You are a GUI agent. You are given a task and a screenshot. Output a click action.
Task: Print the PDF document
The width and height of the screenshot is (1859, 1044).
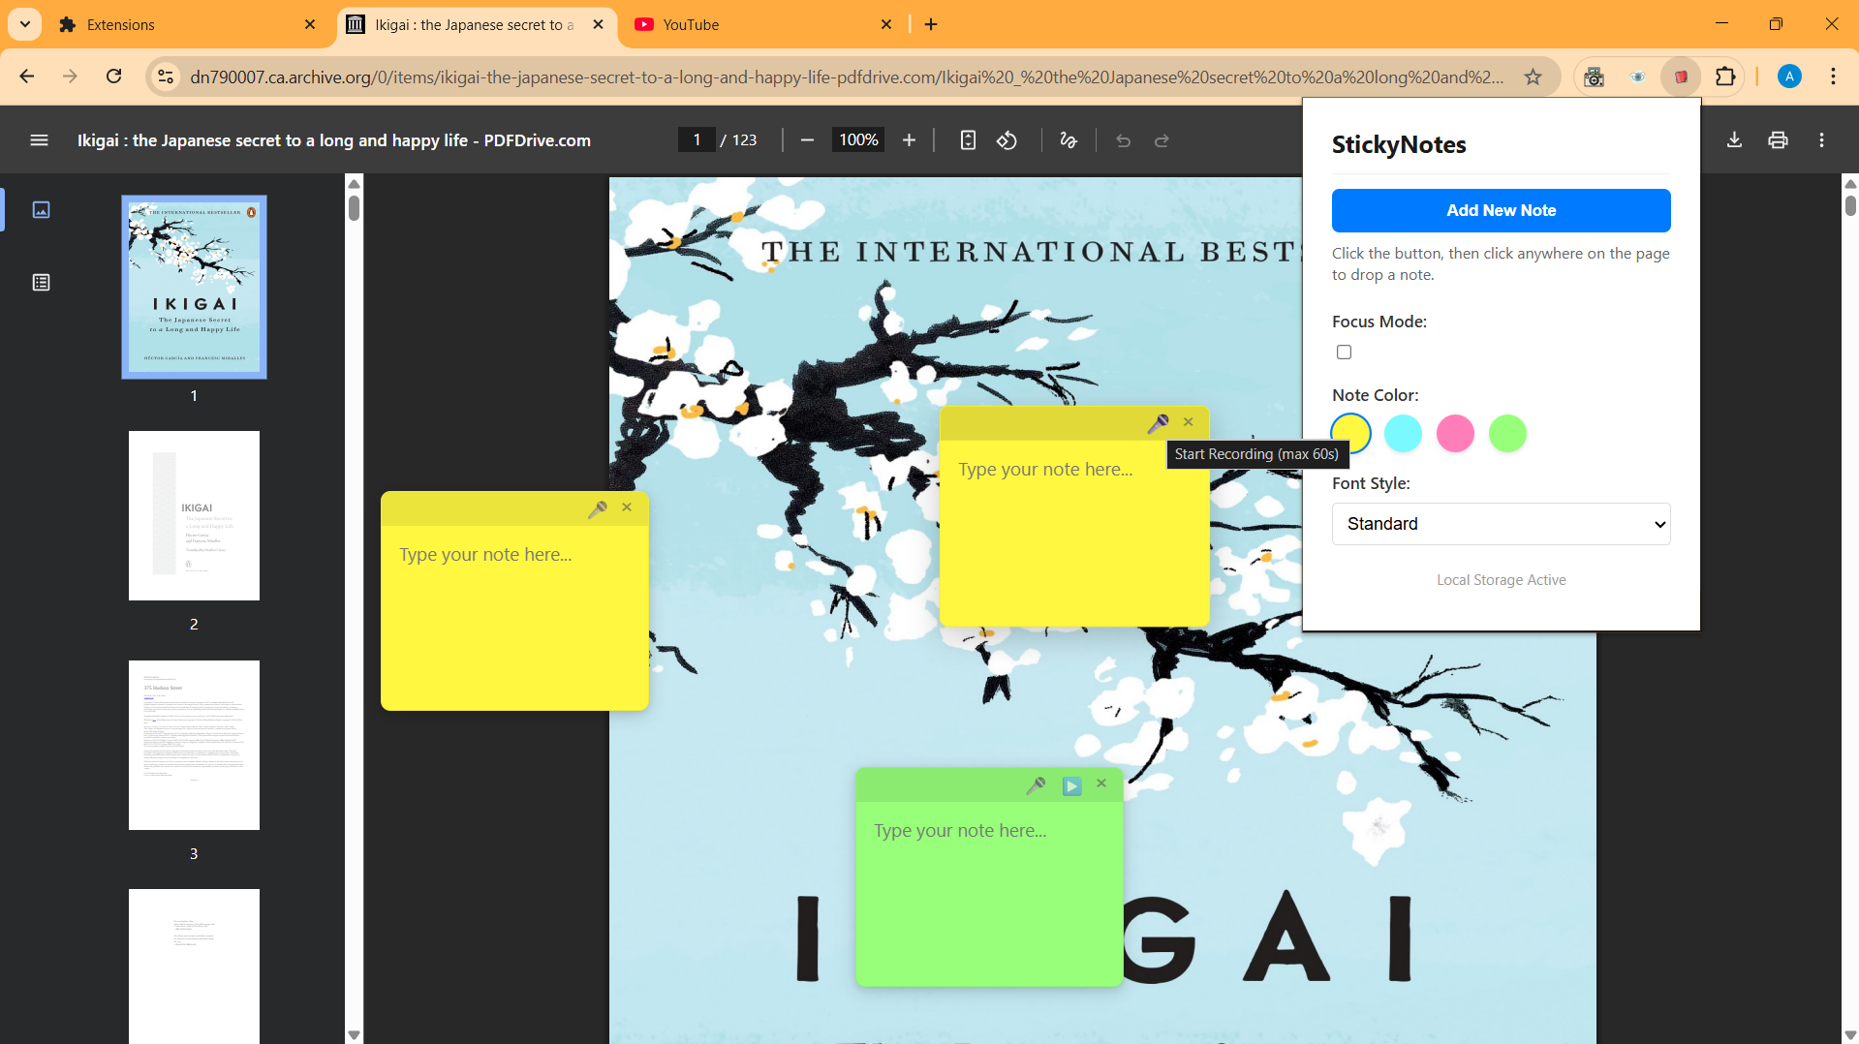pyautogui.click(x=1778, y=140)
